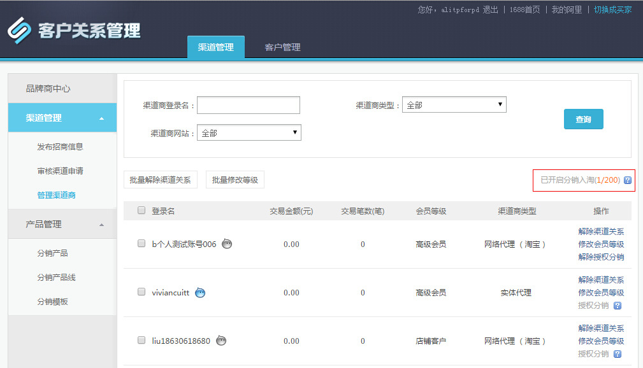Click 切换成买家 link at top right

(612, 10)
